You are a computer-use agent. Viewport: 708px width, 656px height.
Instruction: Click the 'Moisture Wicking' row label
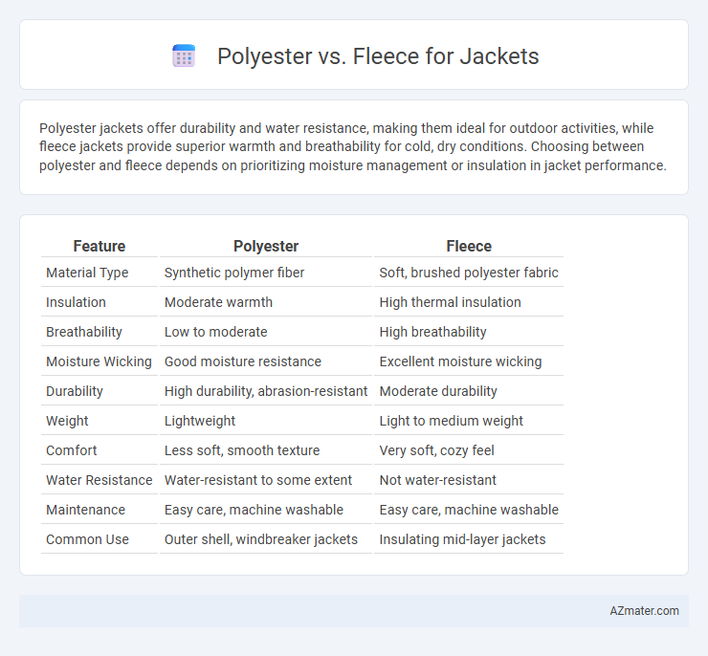(x=99, y=361)
